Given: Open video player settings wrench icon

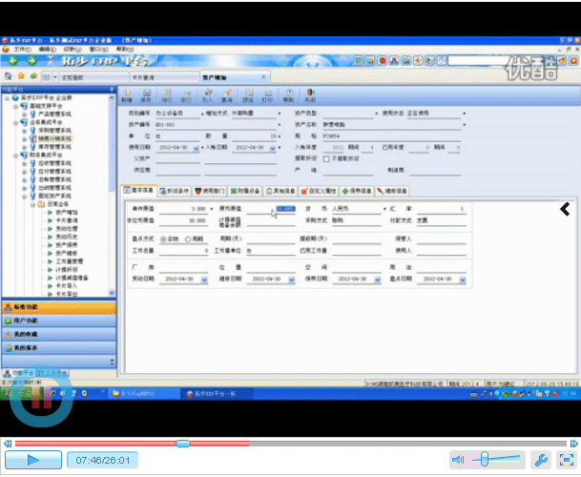Looking at the screenshot, I should pos(539,460).
